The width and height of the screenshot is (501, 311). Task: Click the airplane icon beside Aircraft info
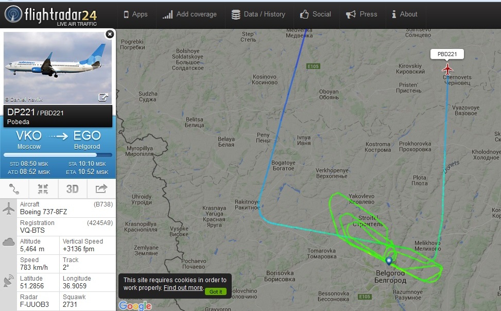point(9,209)
